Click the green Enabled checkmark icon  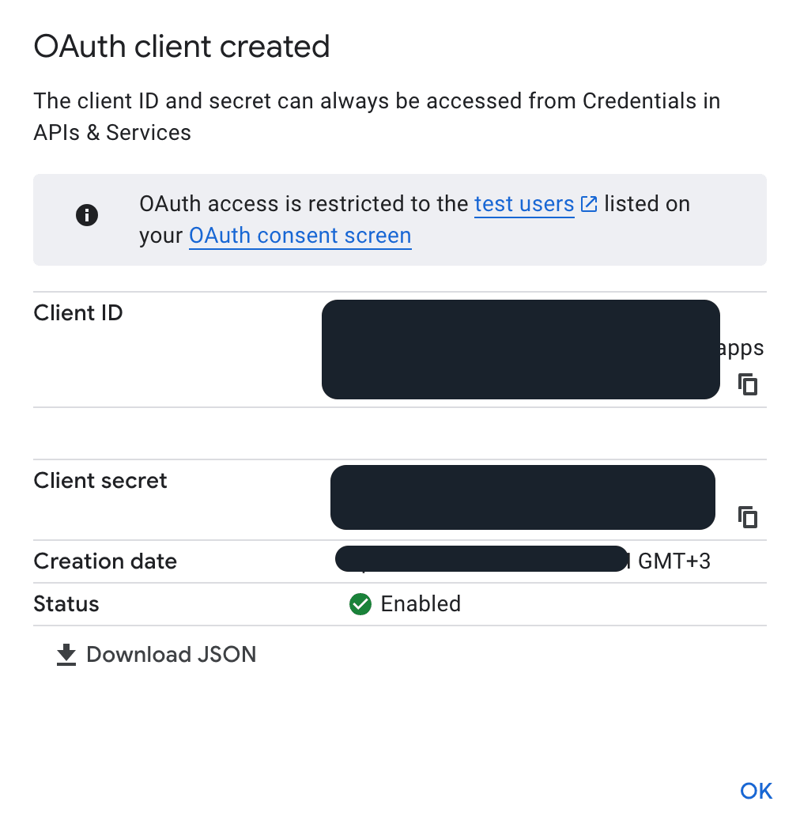tap(360, 604)
